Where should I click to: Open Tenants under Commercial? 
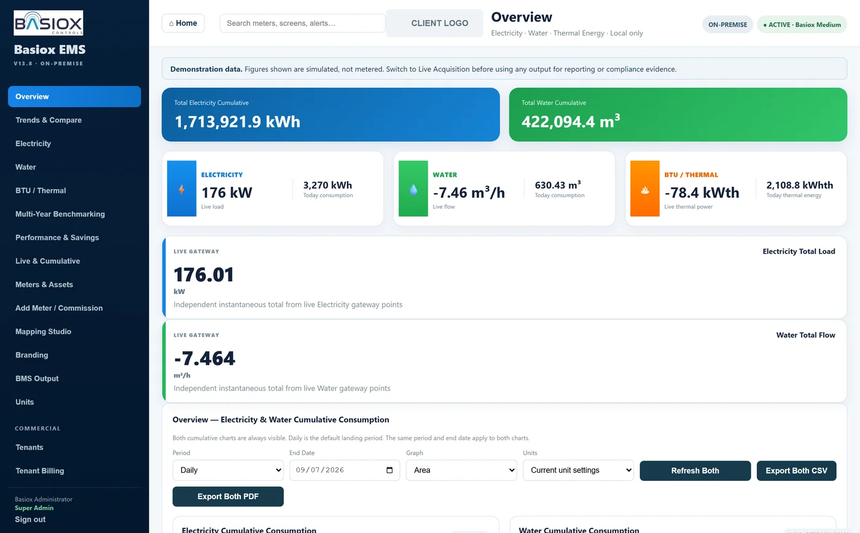[74, 448]
